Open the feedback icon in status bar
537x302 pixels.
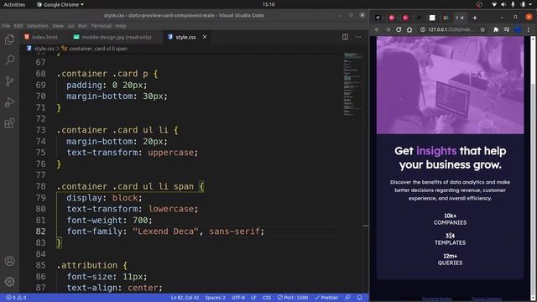tap(347, 298)
